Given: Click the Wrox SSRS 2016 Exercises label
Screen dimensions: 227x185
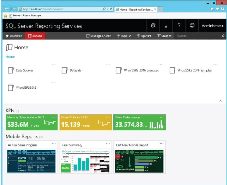Looking at the screenshot, I should 141,71.
